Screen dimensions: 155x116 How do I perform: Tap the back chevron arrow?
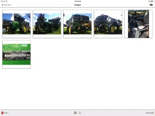(x=2, y=5)
